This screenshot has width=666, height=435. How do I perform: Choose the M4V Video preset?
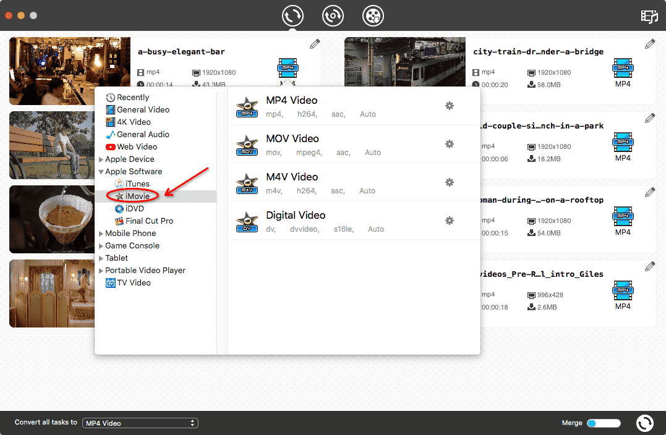click(x=354, y=182)
